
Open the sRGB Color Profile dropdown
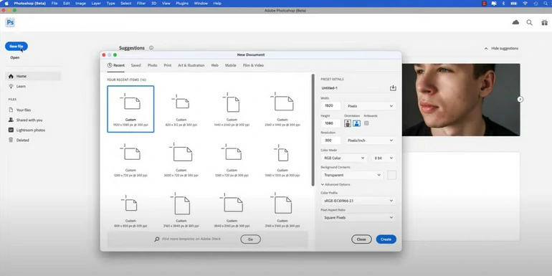click(x=358, y=201)
